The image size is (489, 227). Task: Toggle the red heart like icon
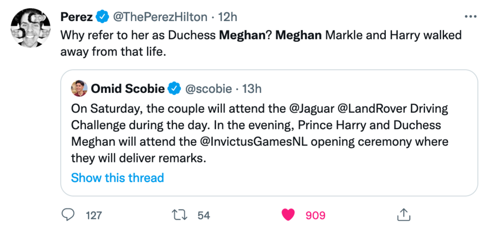coord(290,215)
